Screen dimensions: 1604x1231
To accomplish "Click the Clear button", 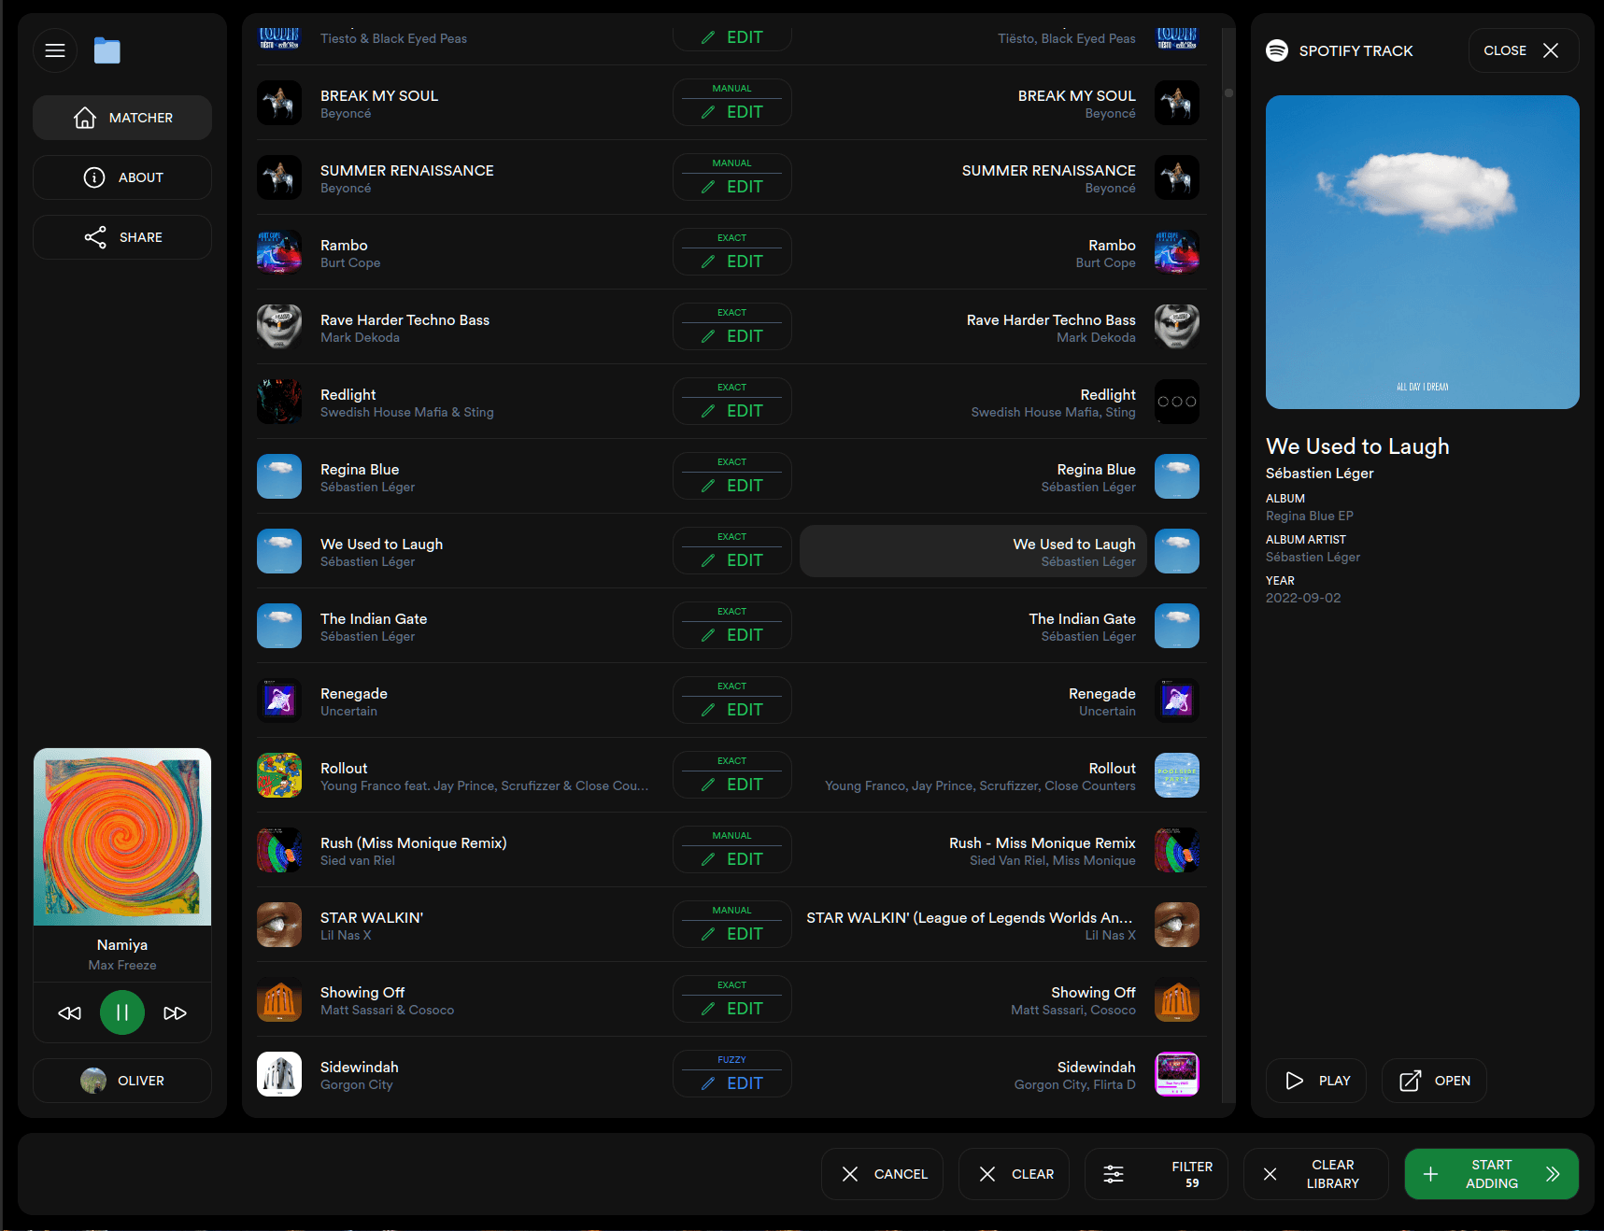I will coord(1015,1174).
